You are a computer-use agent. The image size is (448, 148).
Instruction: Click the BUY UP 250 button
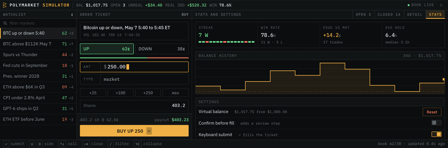134,131
